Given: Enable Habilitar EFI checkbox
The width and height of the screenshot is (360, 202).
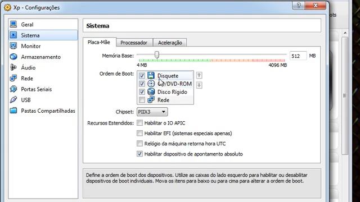Looking at the screenshot, I should point(139,133).
